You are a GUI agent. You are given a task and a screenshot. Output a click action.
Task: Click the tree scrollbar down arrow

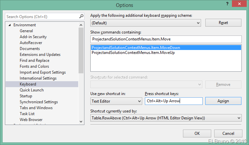[81, 121]
